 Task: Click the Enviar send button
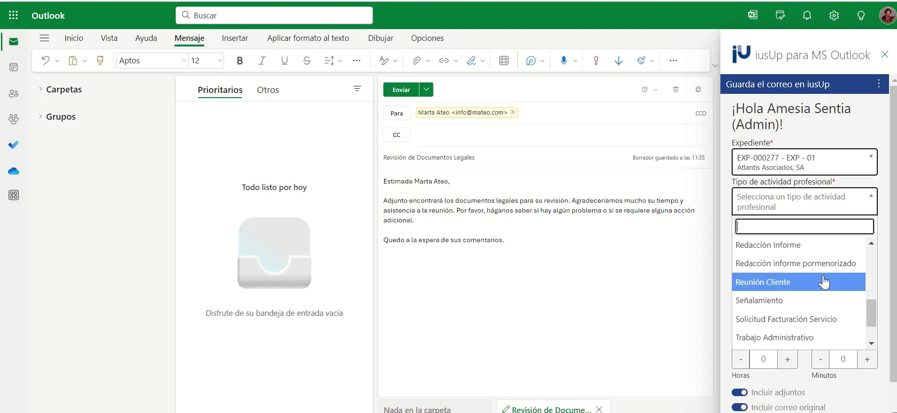tap(402, 90)
